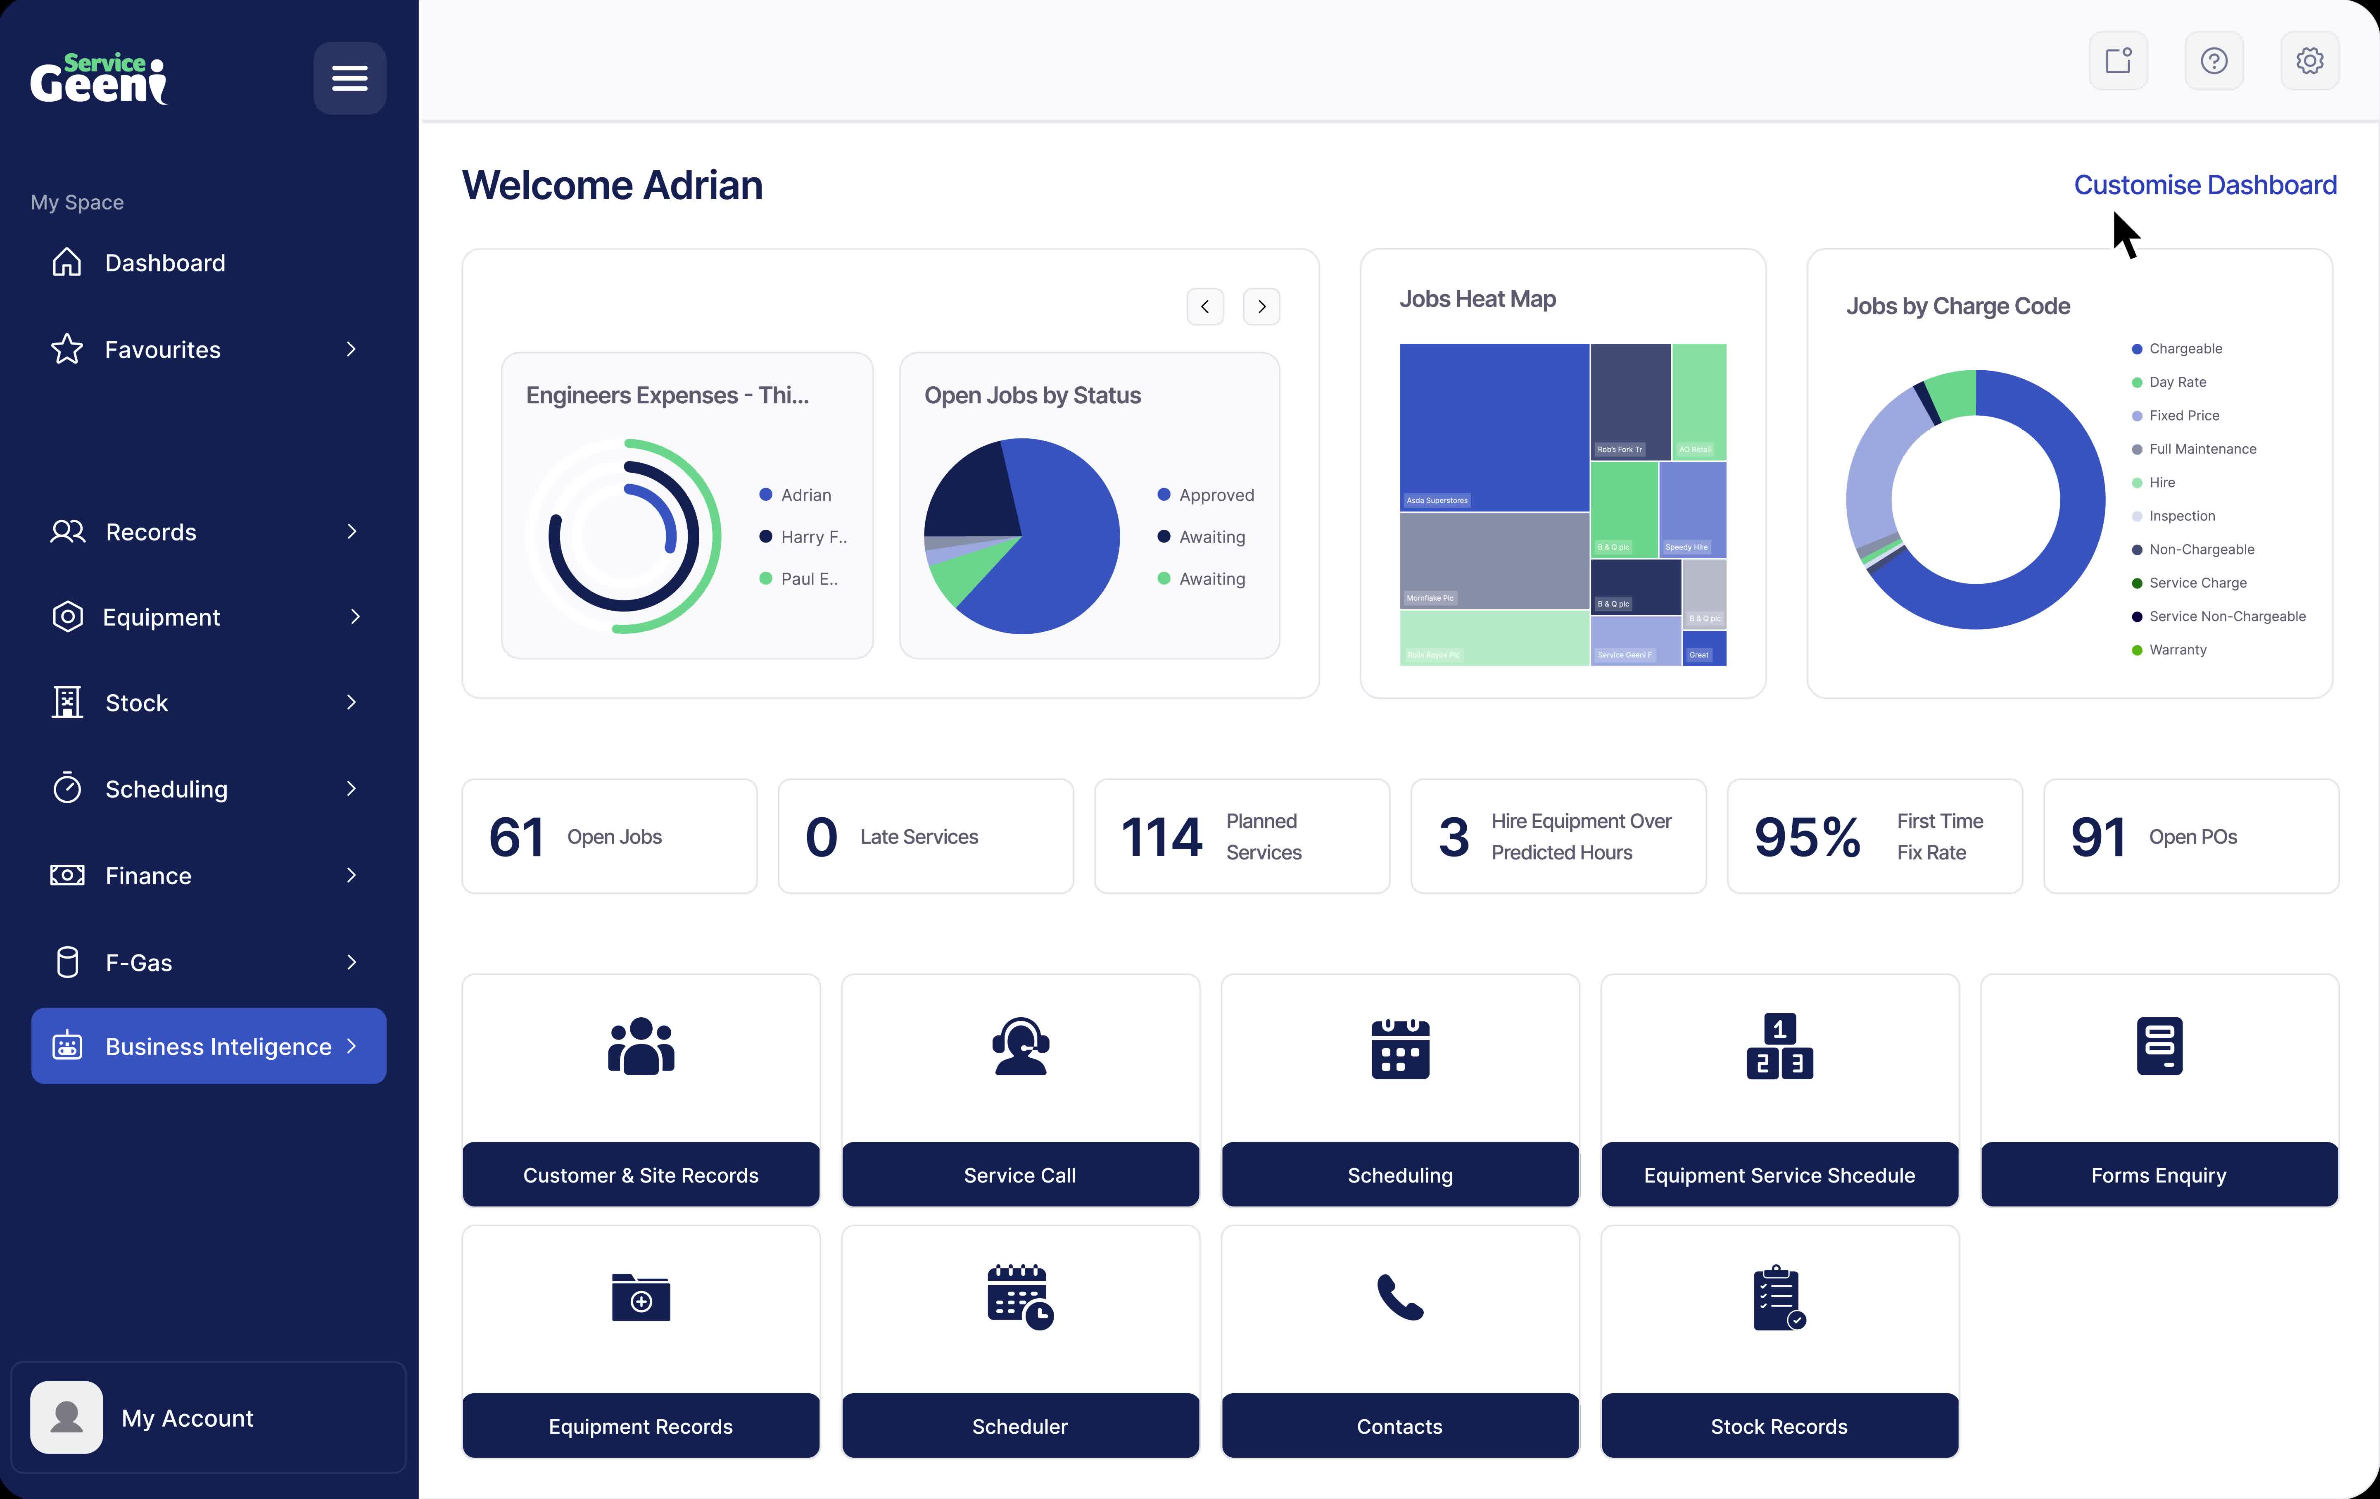Open the 95% First Time Fix Rate card
The height and width of the screenshot is (1499, 2380).
1874,837
